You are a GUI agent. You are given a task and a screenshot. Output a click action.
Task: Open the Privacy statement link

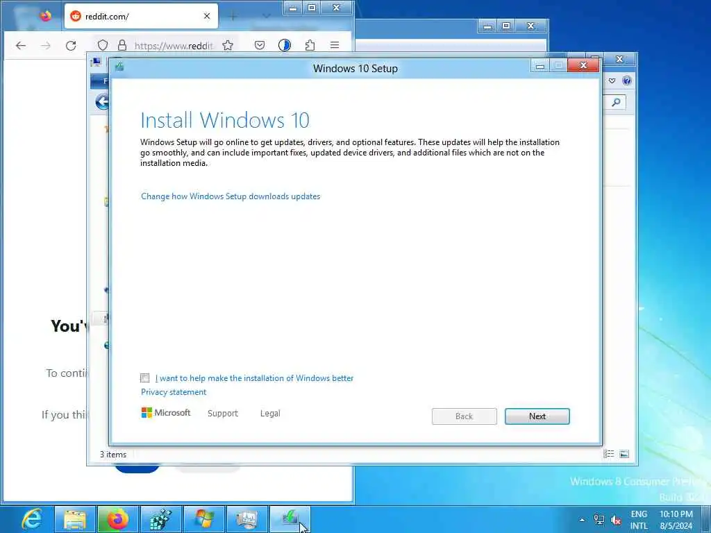pos(173,392)
